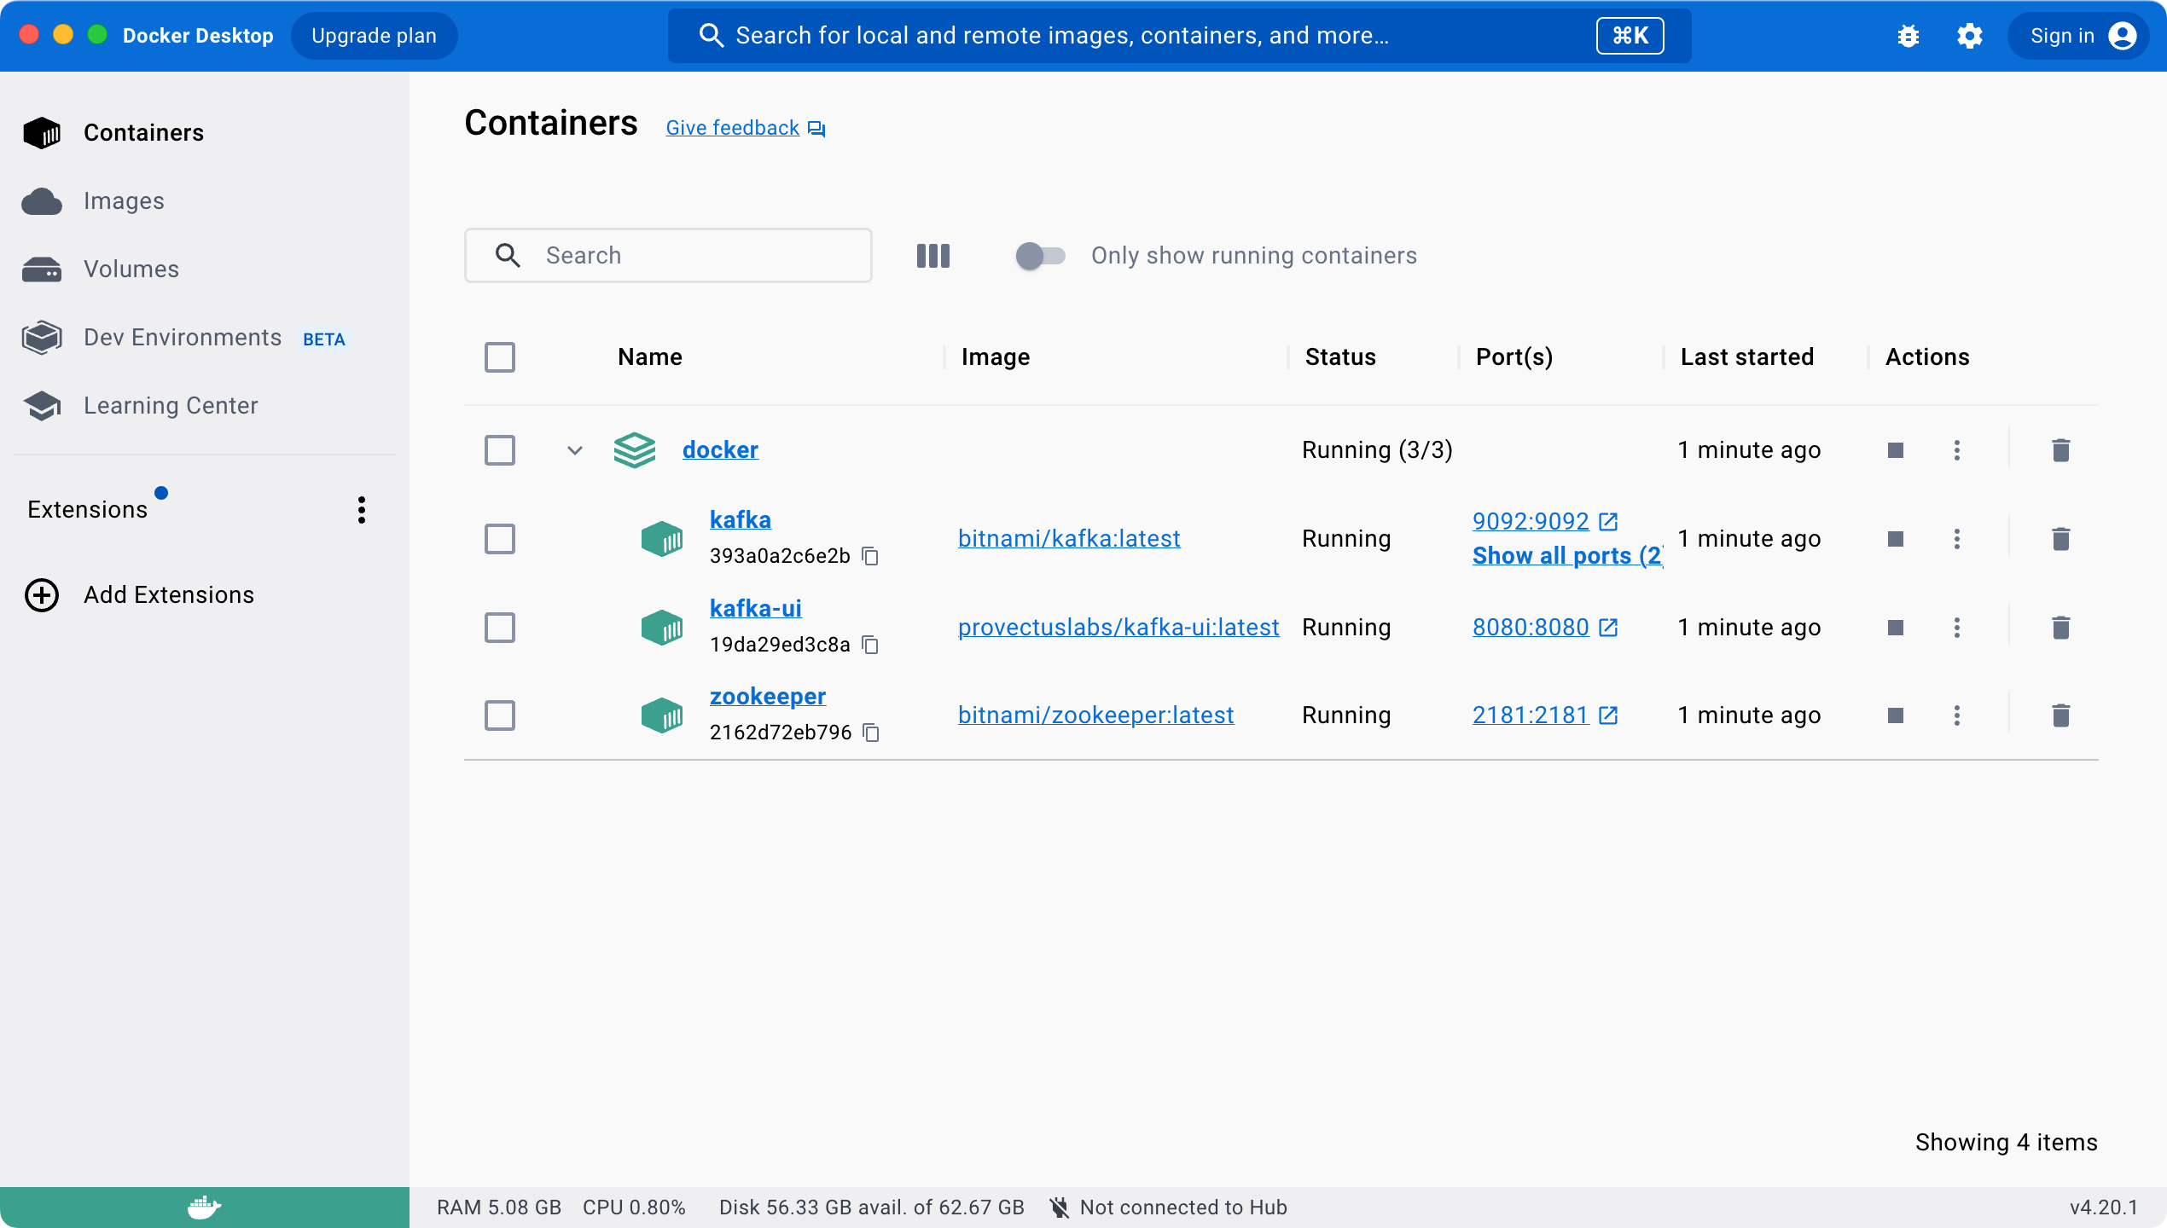Stop the kafka-ui container
The image size is (2167, 1228).
click(1896, 628)
